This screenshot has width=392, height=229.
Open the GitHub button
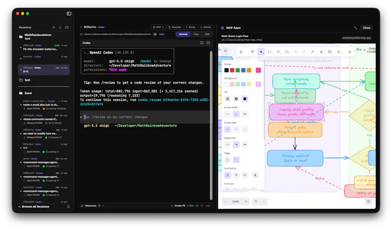tap(191, 27)
